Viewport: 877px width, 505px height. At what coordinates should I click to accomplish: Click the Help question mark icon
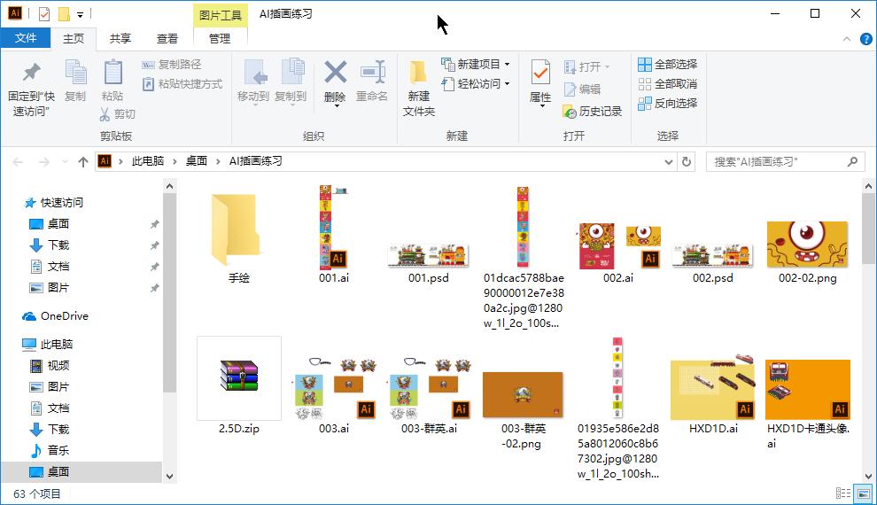[865, 39]
